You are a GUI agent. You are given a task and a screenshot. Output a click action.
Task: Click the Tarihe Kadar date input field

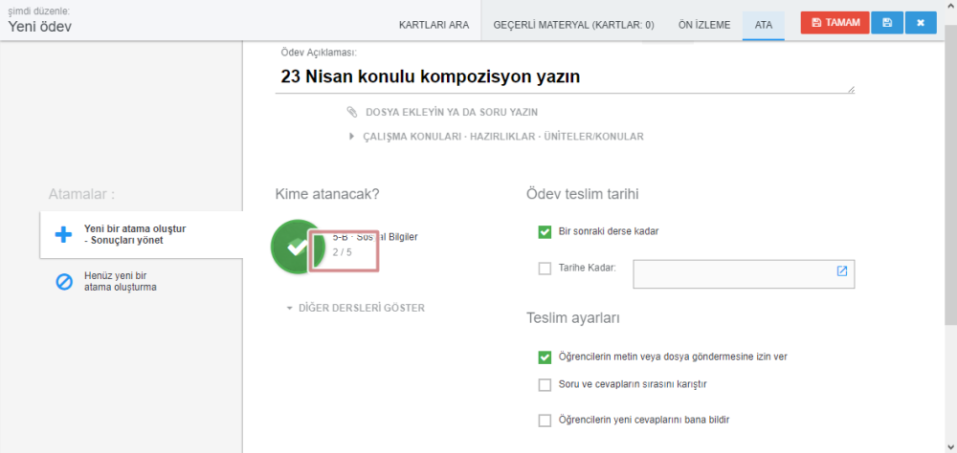(744, 273)
